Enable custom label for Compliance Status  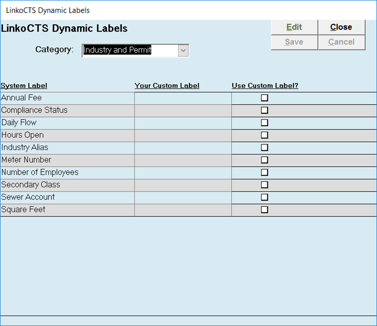[x=265, y=110]
